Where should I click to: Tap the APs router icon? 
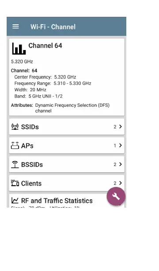coord(15,145)
